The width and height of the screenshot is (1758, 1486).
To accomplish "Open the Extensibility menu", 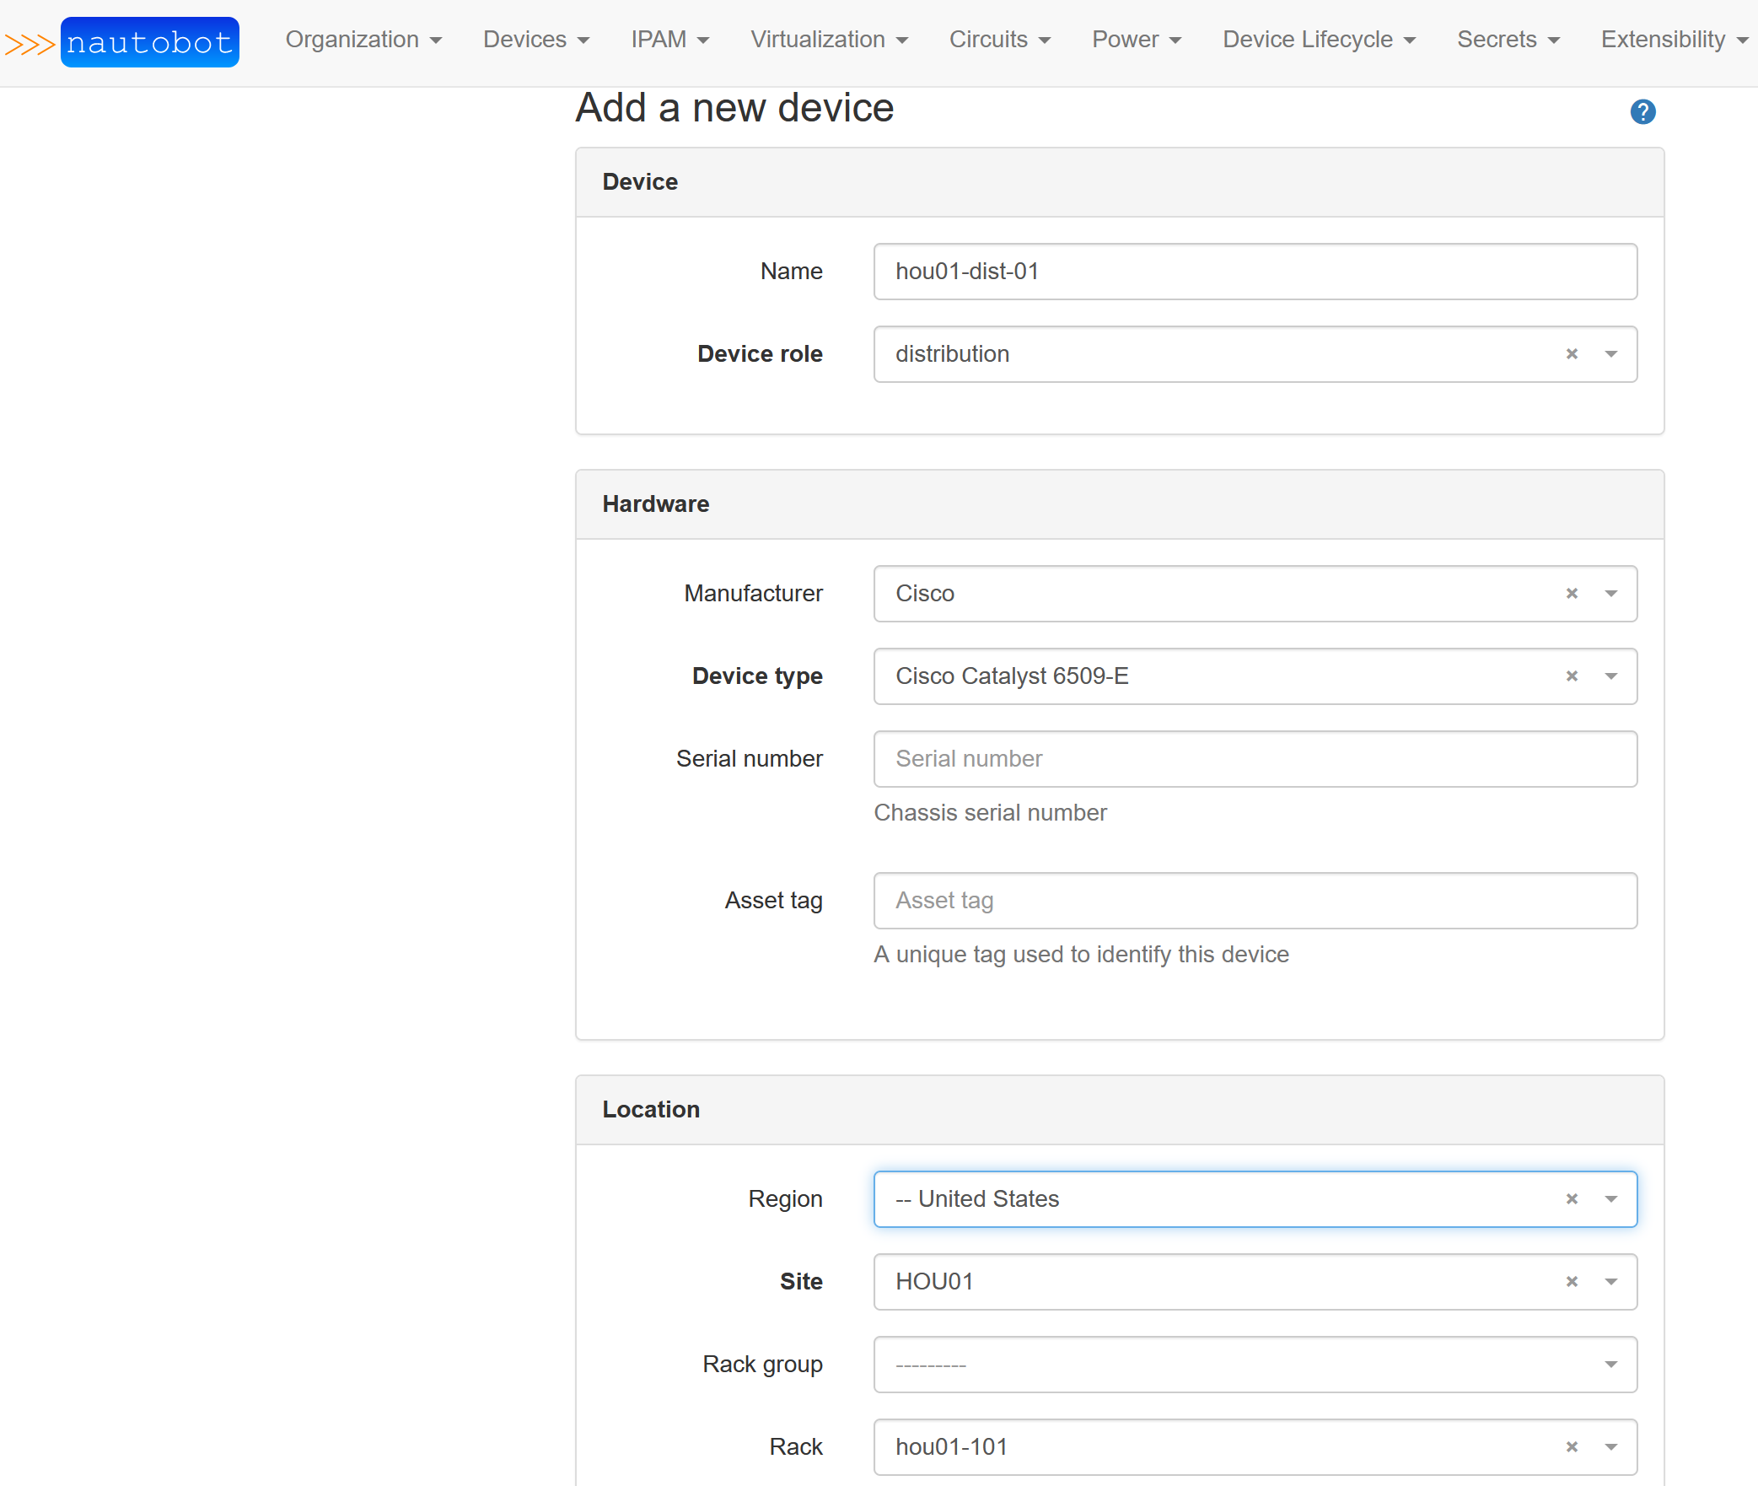I will click(x=1673, y=40).
